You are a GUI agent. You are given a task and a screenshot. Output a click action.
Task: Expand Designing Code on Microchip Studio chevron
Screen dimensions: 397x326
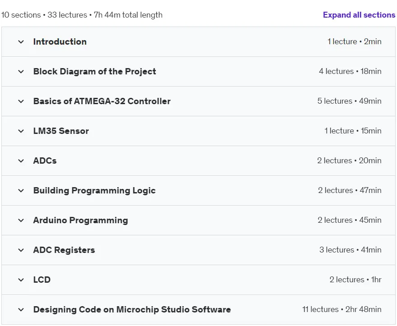tap(21, 310)
